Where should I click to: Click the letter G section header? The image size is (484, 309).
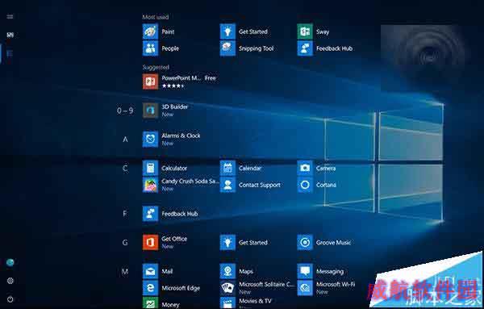[x=125, y=243]
